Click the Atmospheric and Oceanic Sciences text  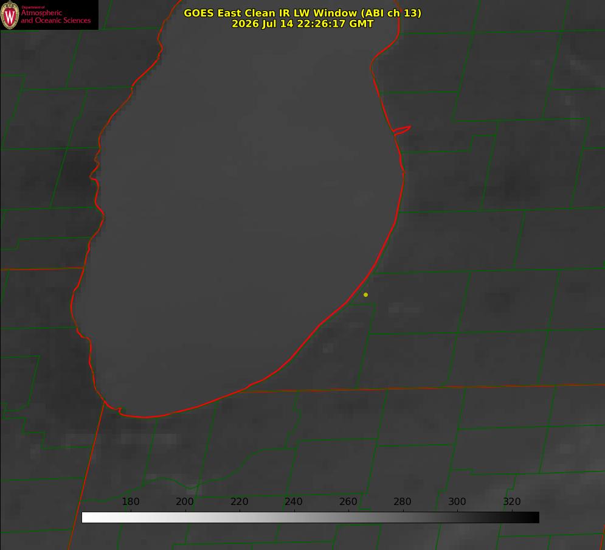[x=55, y=16]
